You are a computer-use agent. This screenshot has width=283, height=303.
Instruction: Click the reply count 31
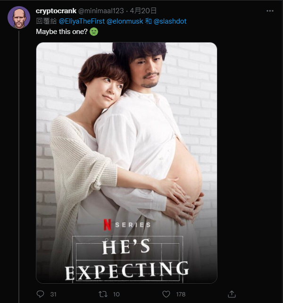[53, 294]
